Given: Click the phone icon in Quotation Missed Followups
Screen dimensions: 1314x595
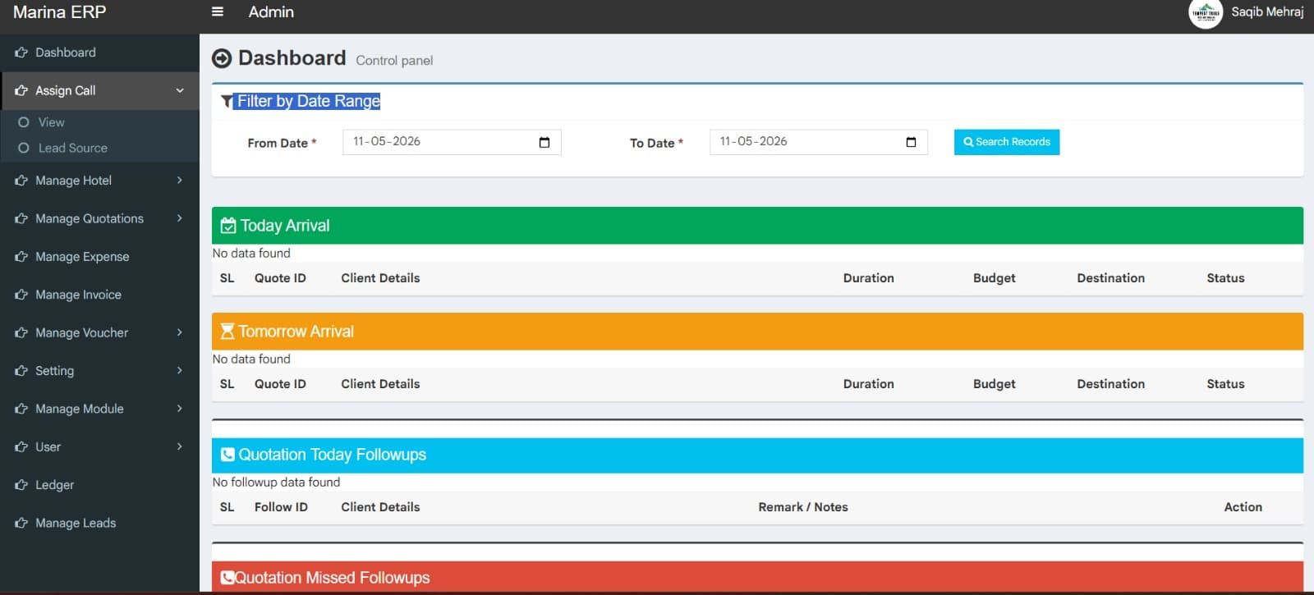Looking at the screenshot, I should pyautogui.click(x=227, y=578).
